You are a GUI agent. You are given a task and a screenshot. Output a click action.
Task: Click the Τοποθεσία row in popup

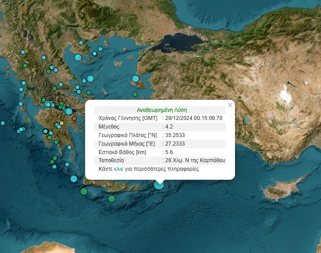(x=159, y=160)
